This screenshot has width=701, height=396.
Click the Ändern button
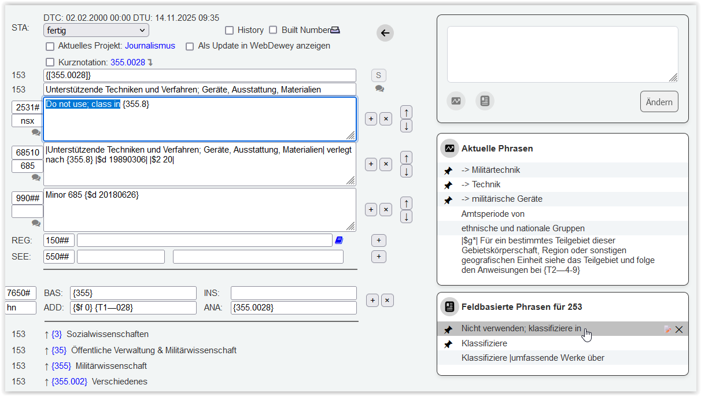pos(659,102)
